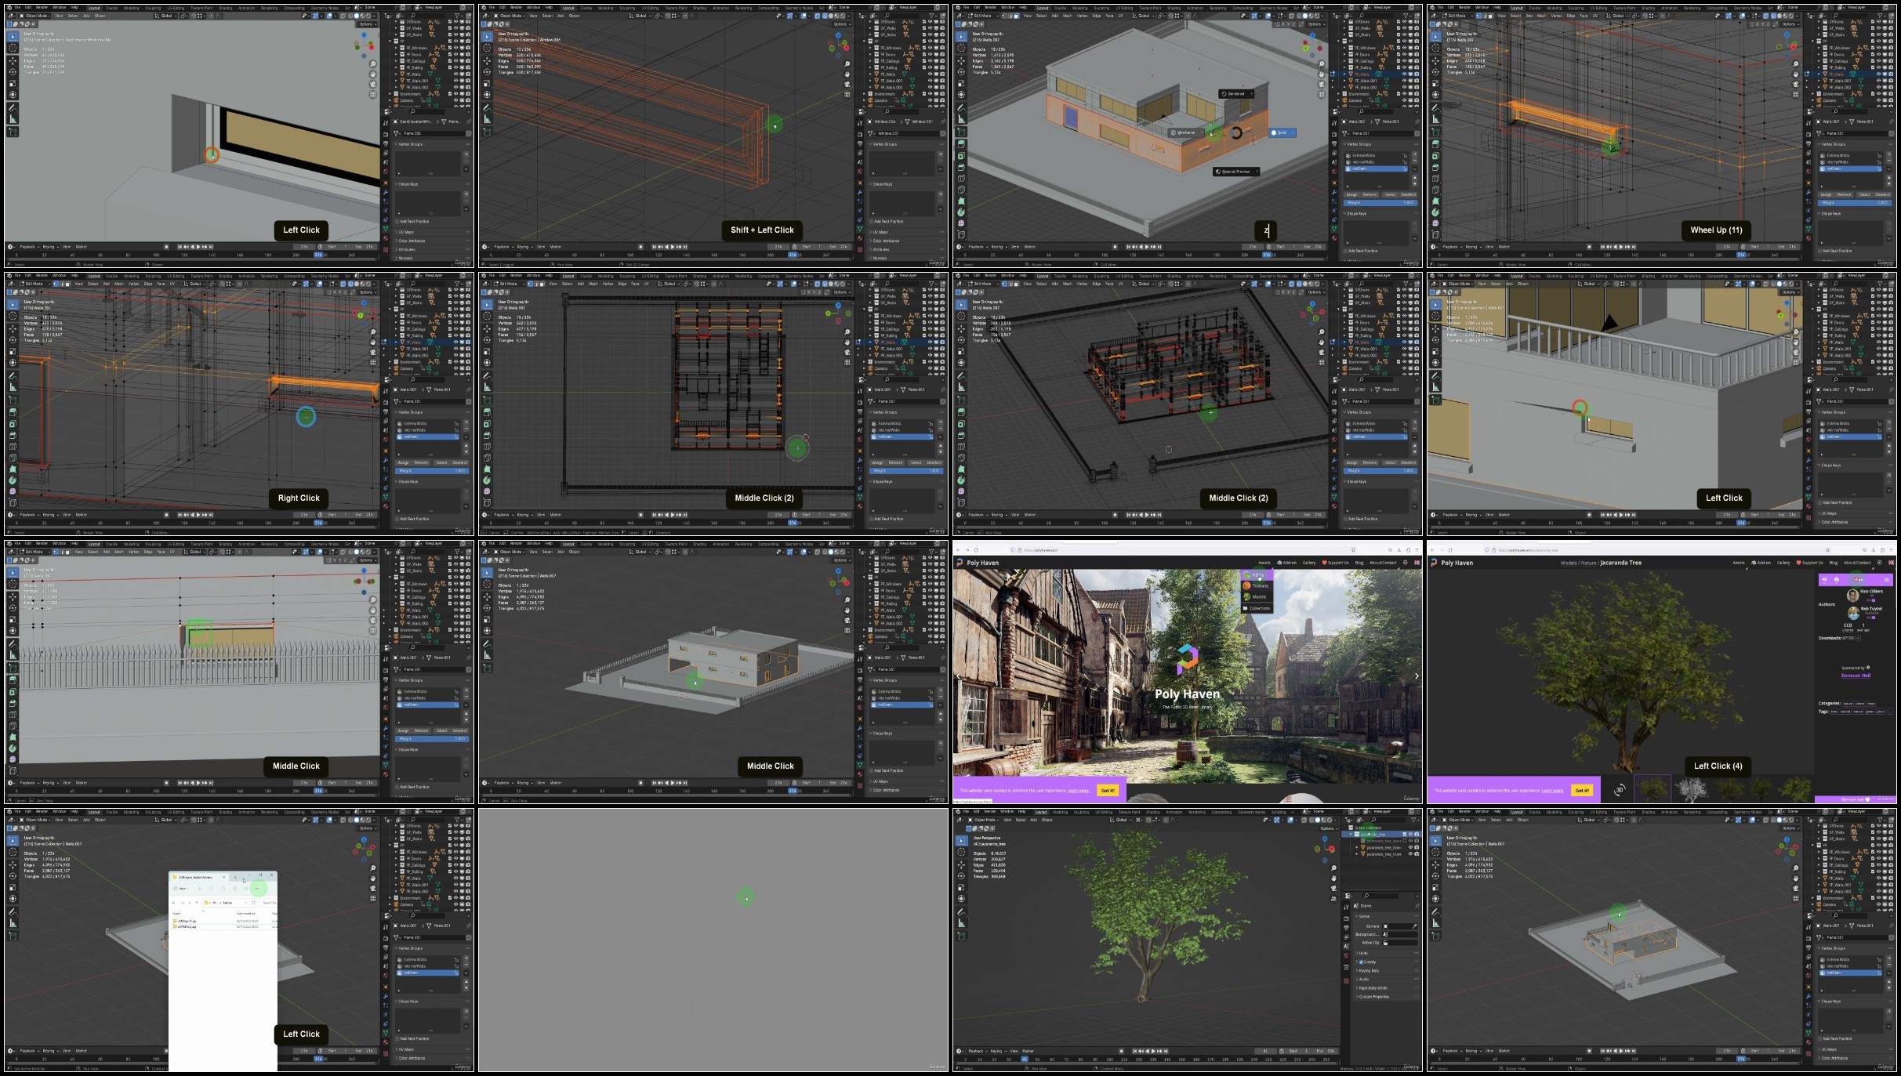Select the Measure tool in jacaranda tree viewport

tap(962, 923)
